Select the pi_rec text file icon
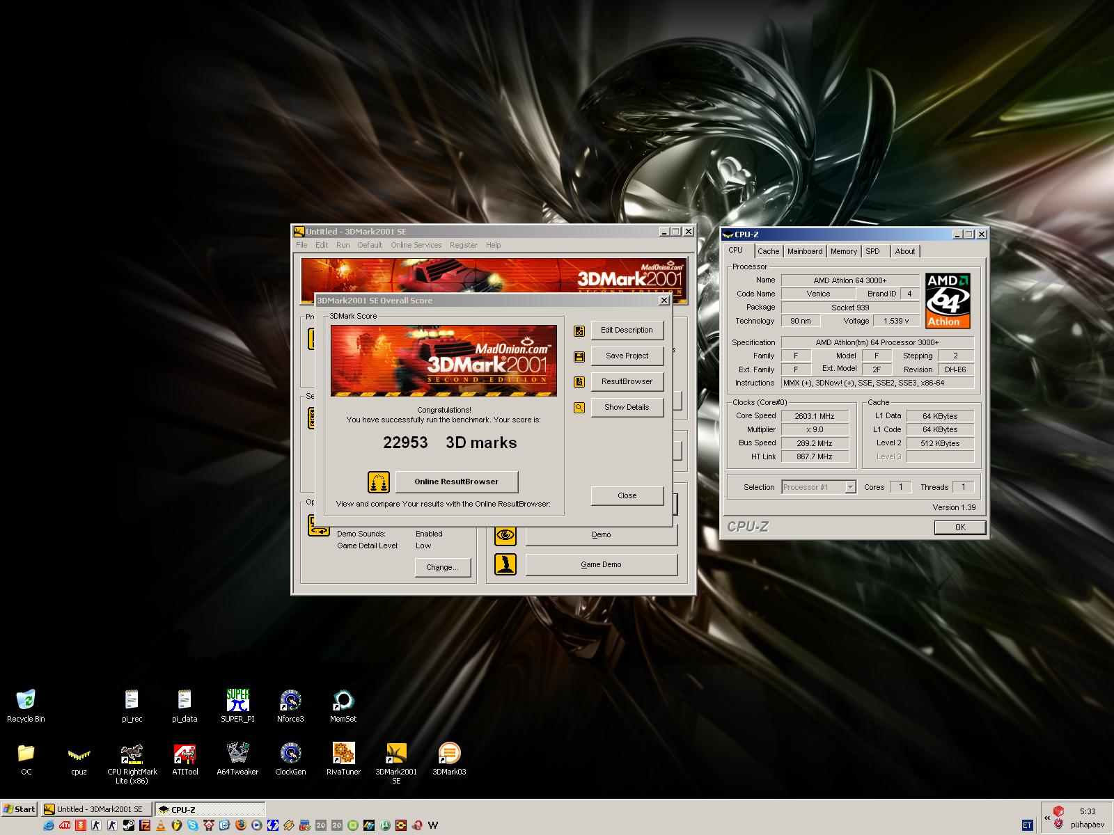Viewport: 1114px width, 835px height. click(132, 706)
